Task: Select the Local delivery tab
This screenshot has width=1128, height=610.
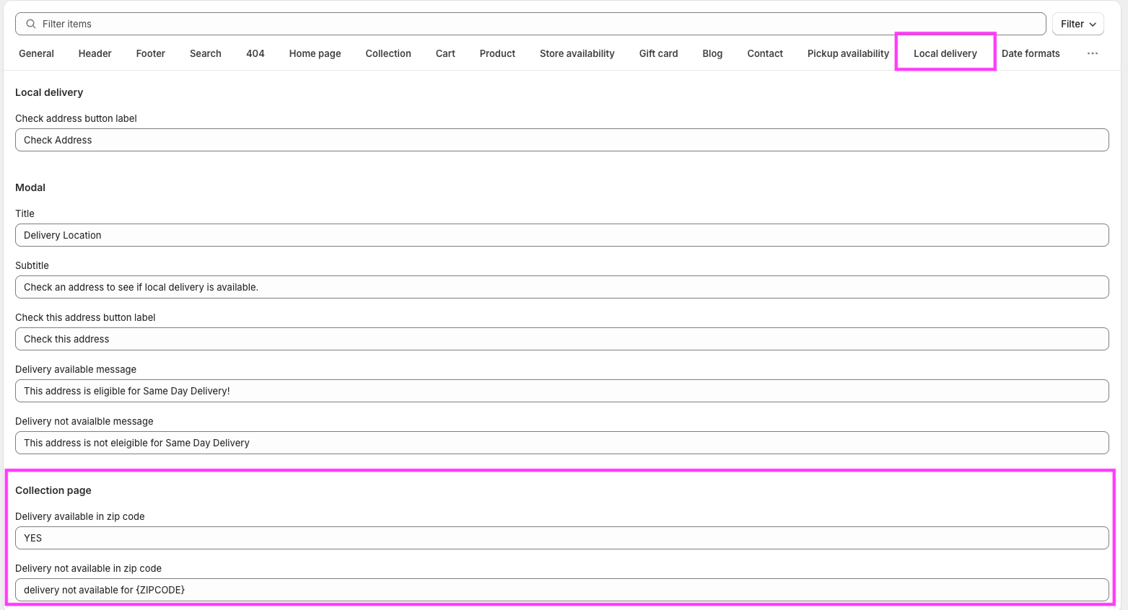Action: click(x=945, y=53)
